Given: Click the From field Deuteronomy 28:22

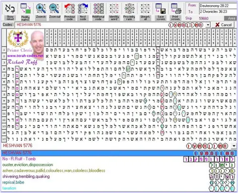Looking at the screenshot, I should pos(218,6).
